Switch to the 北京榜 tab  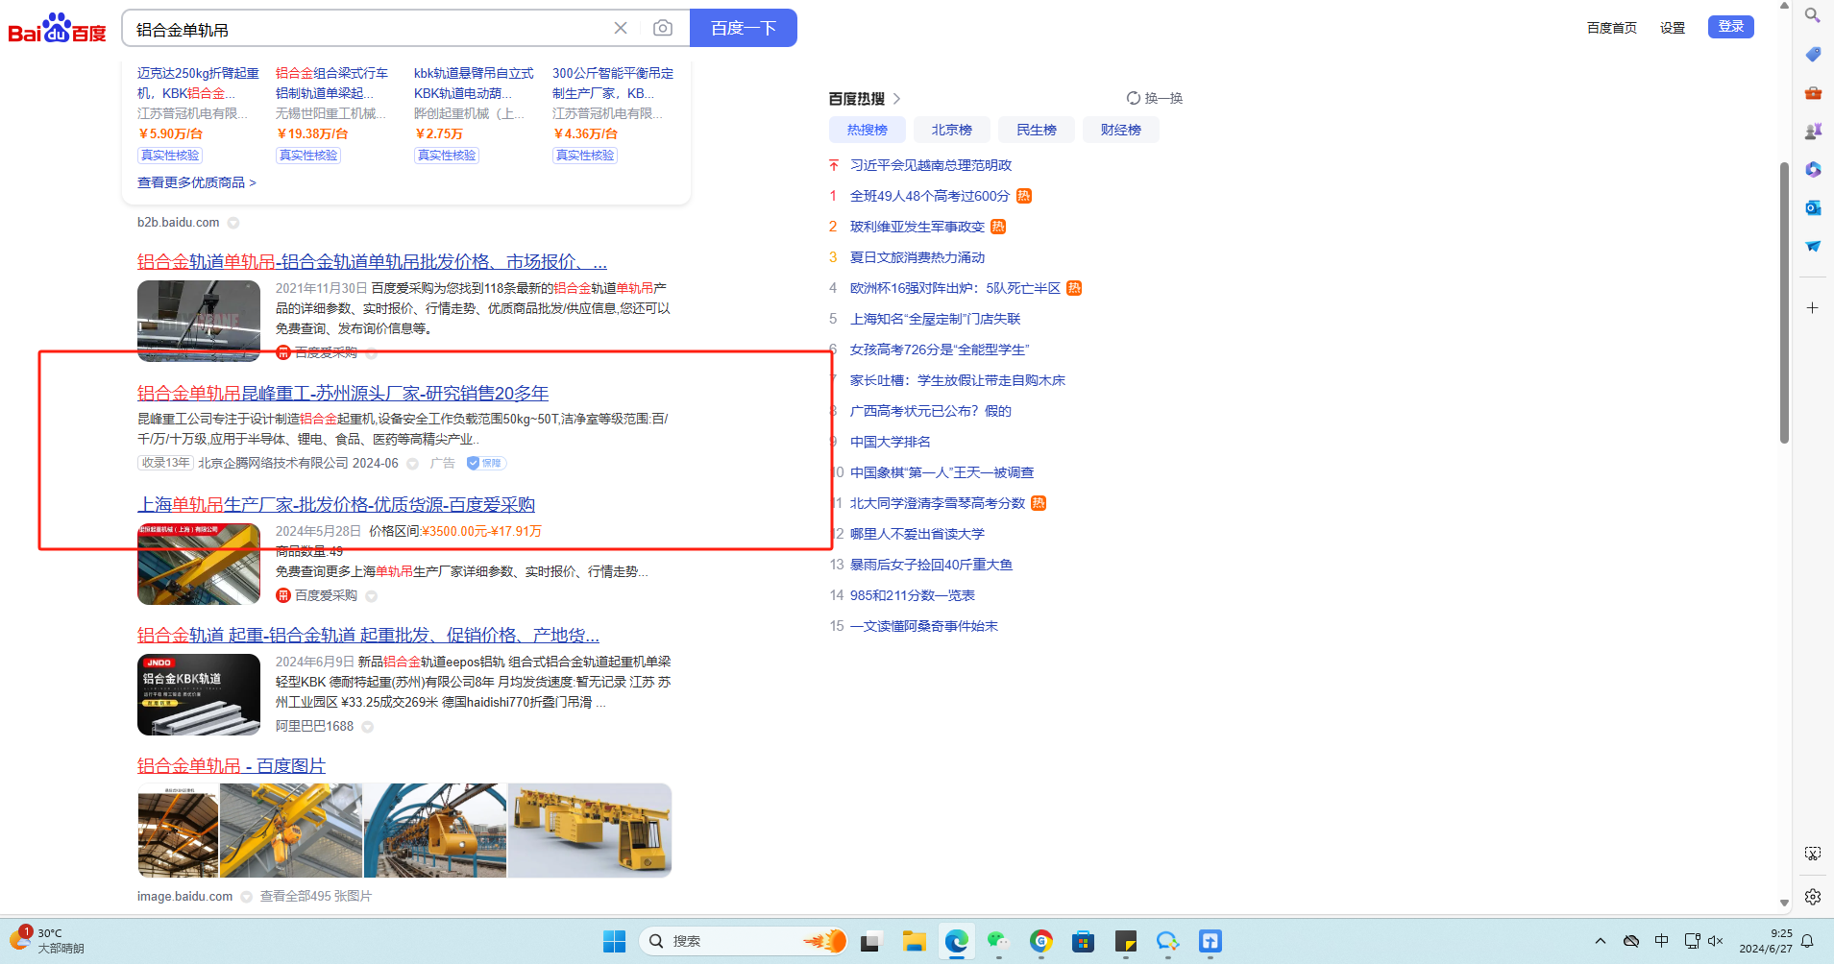click(x=952, y=130)
